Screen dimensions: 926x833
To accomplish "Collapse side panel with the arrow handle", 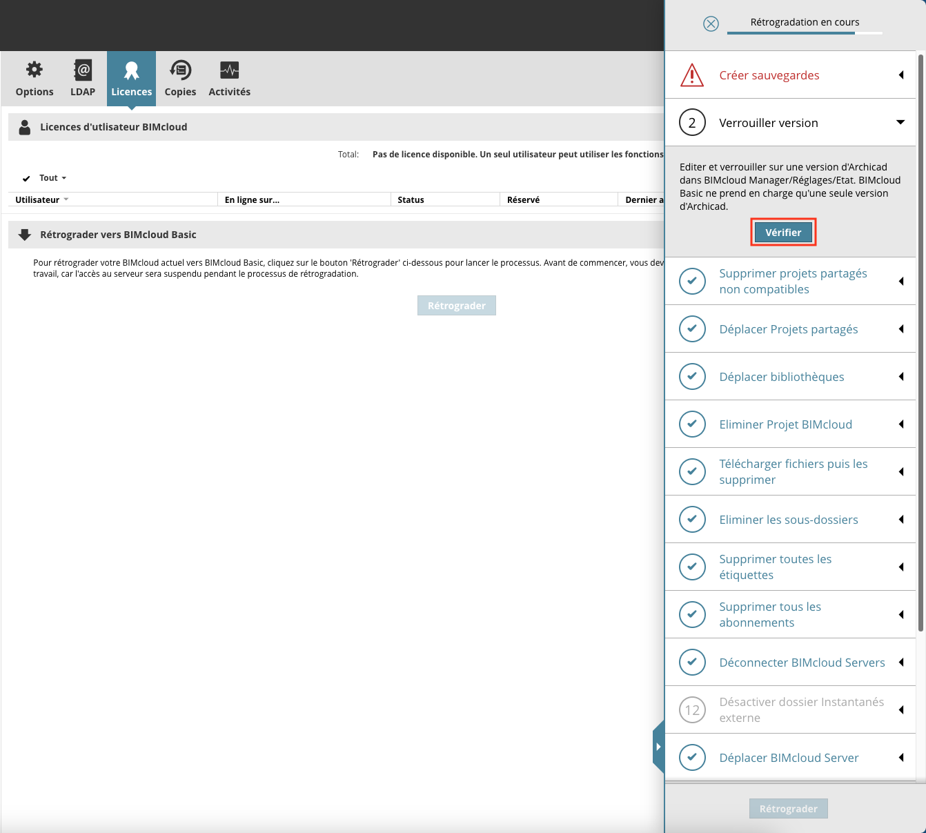I will tap(658, 747).
